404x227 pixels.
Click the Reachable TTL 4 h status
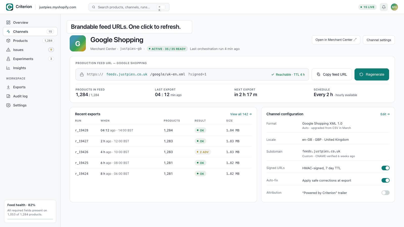(x=288, y=75)
